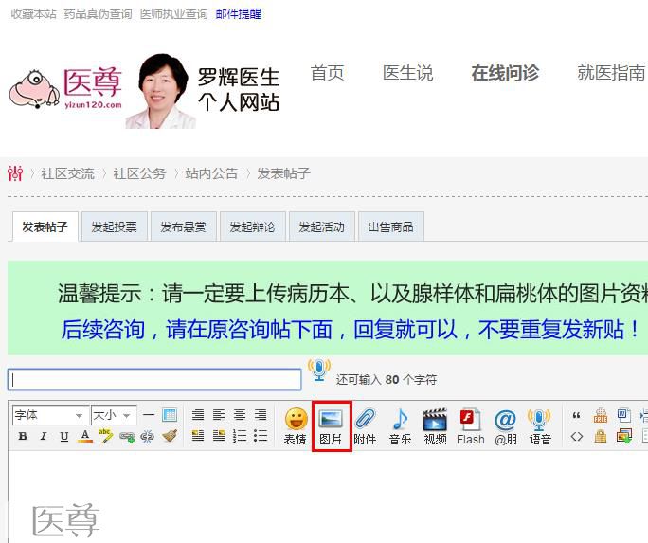Add a video using 视频 icon
Screen dimensions: 648x543
tap(435, 426)
